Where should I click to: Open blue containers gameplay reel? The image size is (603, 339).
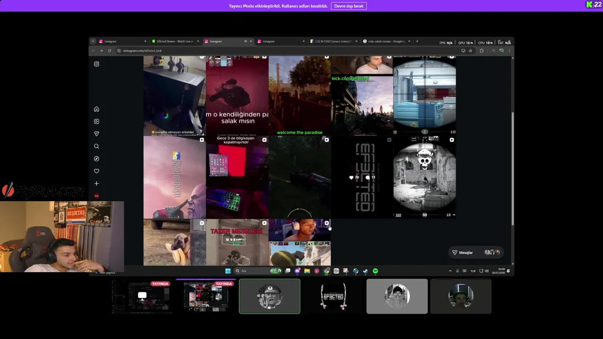click(424, 96)
